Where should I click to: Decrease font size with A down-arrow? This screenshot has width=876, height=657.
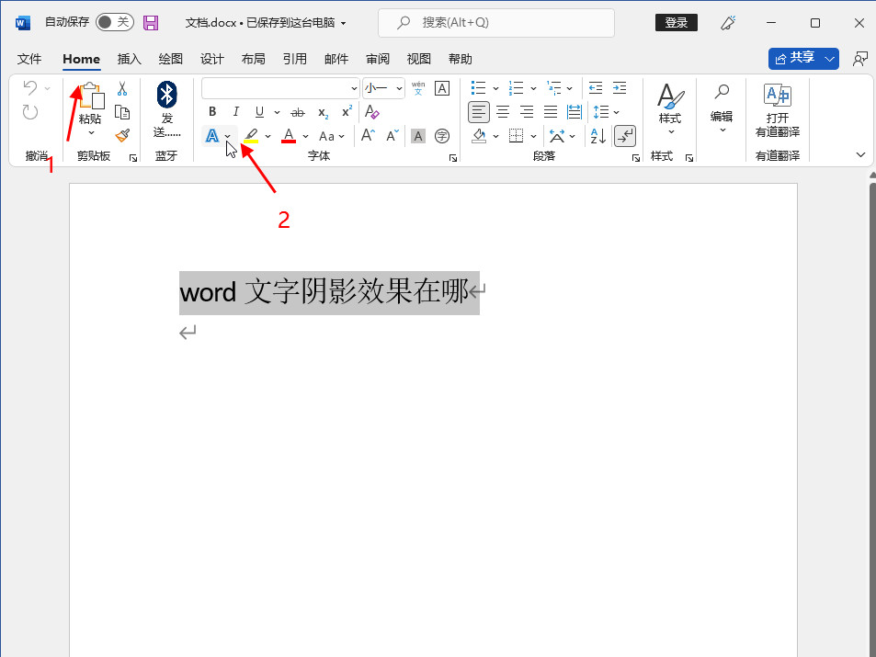(392, 136)
